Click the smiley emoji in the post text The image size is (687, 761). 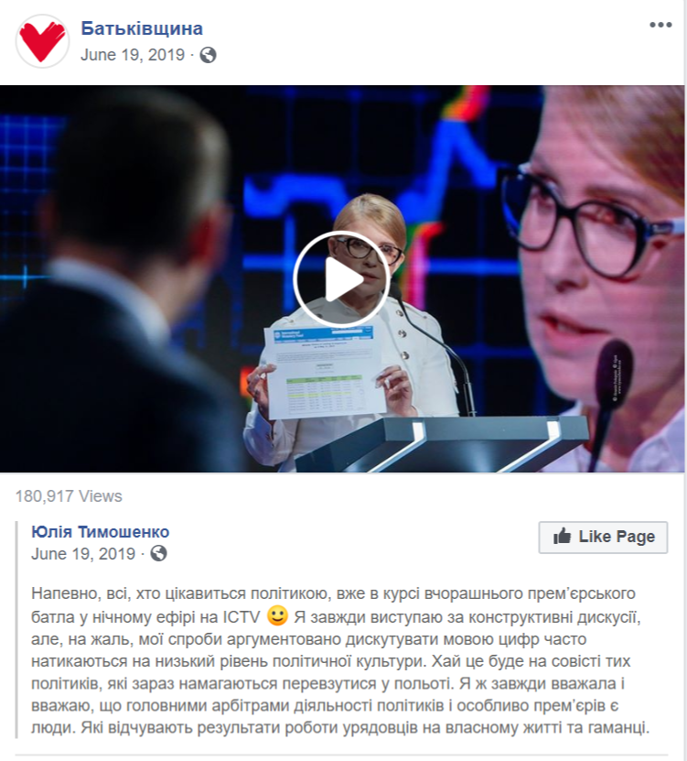(x=277, y=616)
